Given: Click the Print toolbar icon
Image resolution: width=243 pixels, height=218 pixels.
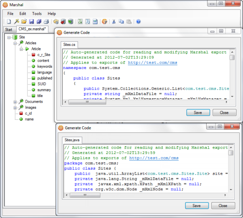Looking at the screenshot, I should 46,22.
